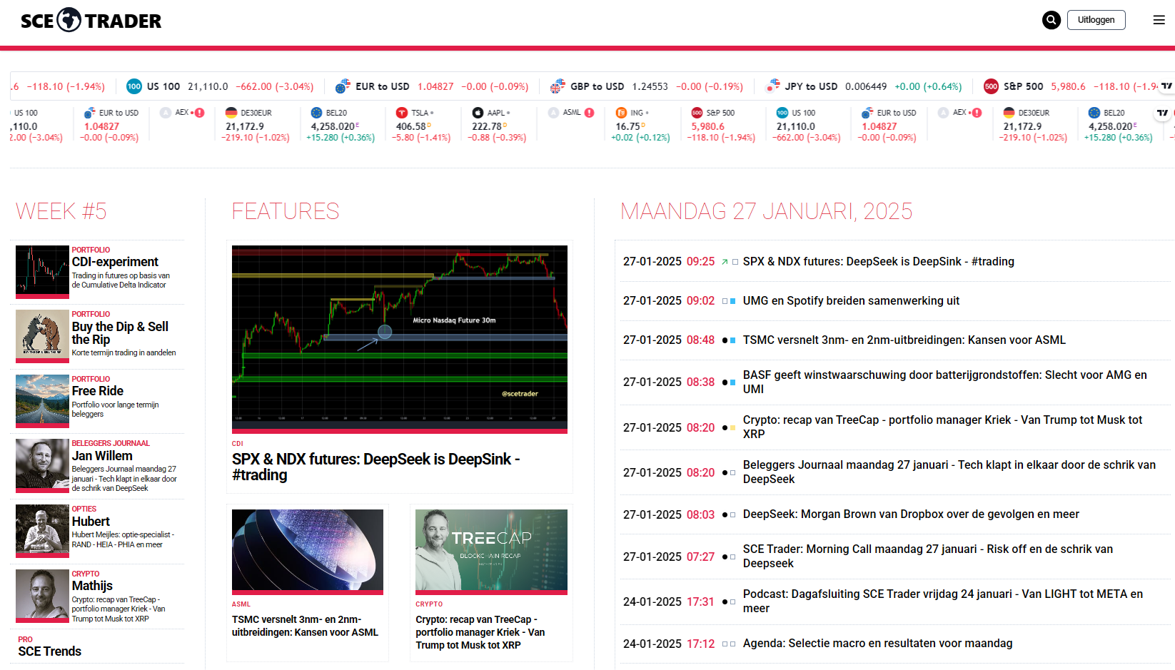Open Agenda Selectie macro news item

point(877,644)
